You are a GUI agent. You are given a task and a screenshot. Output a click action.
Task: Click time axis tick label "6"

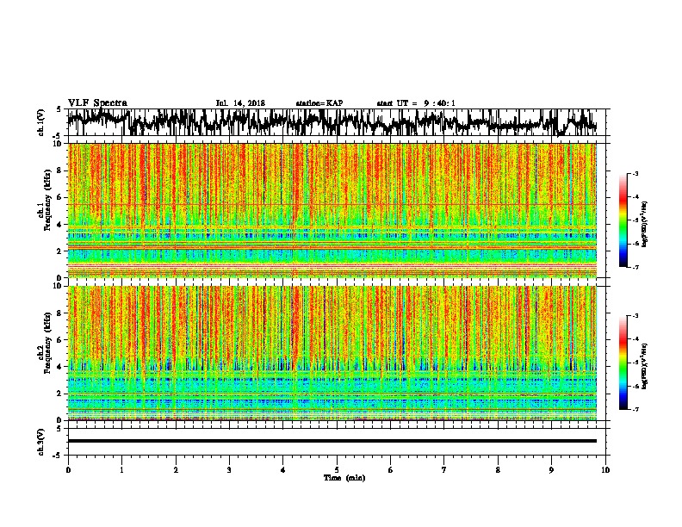(390, 469)
